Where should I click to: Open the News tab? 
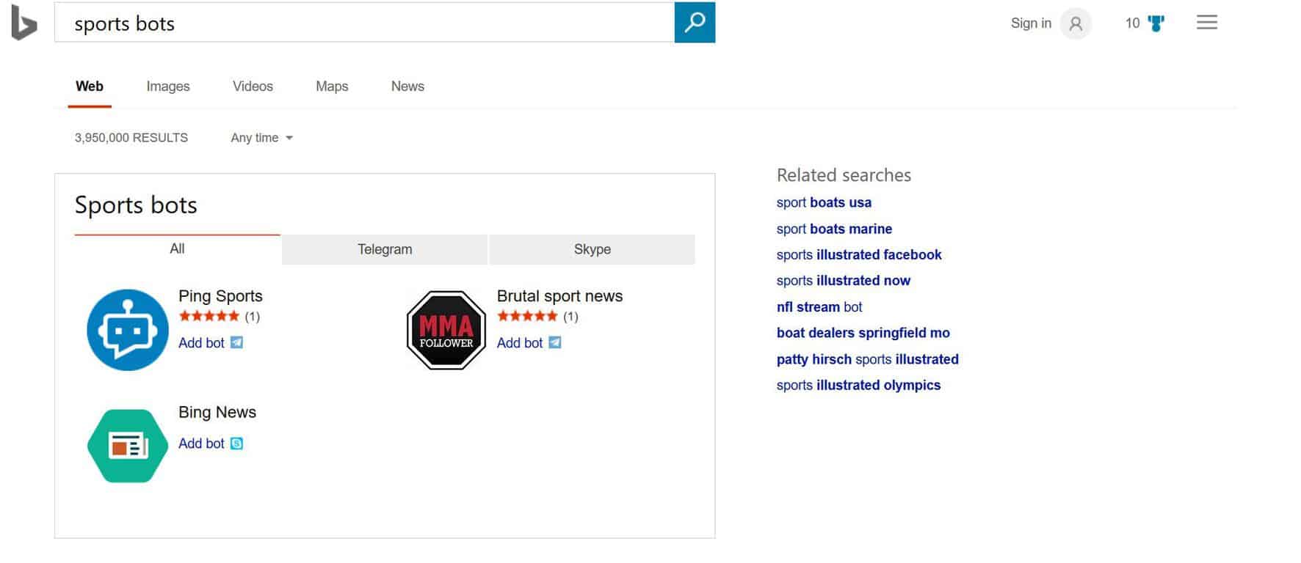[x=407, y=87]
